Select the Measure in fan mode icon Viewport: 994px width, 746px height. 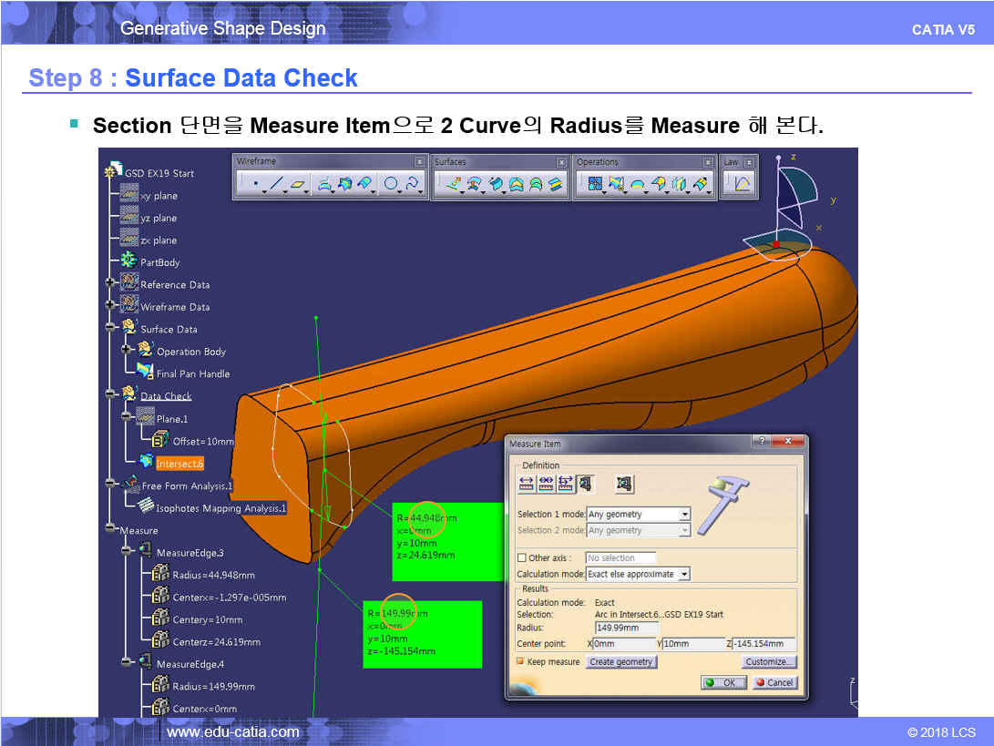[565, 484]
